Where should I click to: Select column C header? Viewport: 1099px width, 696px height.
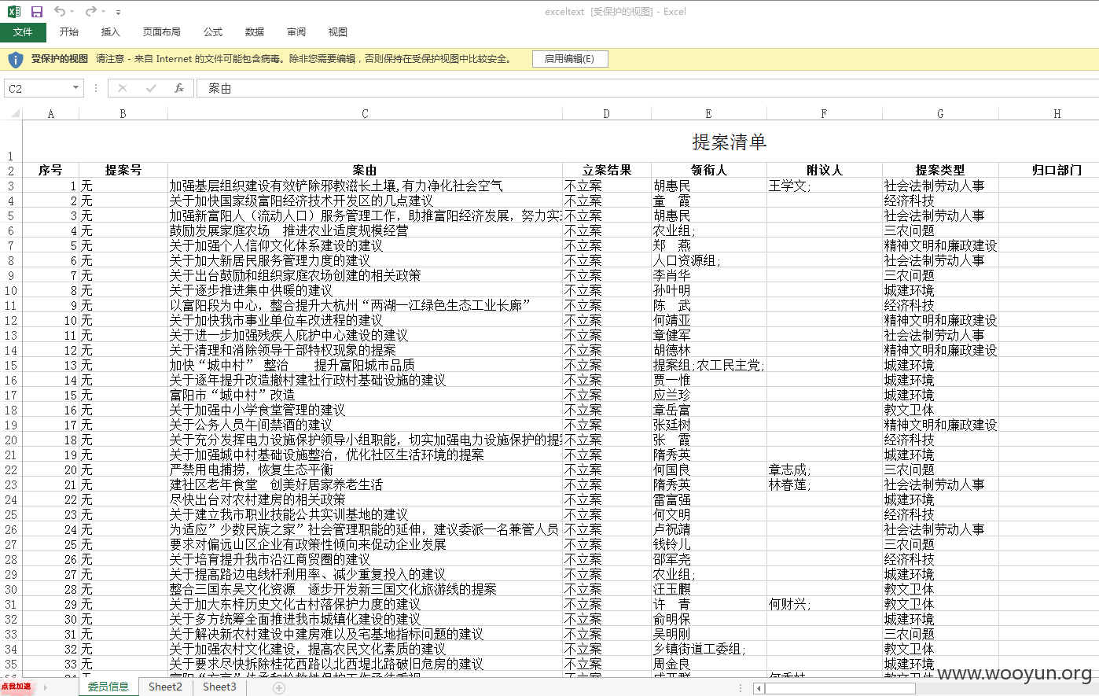[365, 113]
